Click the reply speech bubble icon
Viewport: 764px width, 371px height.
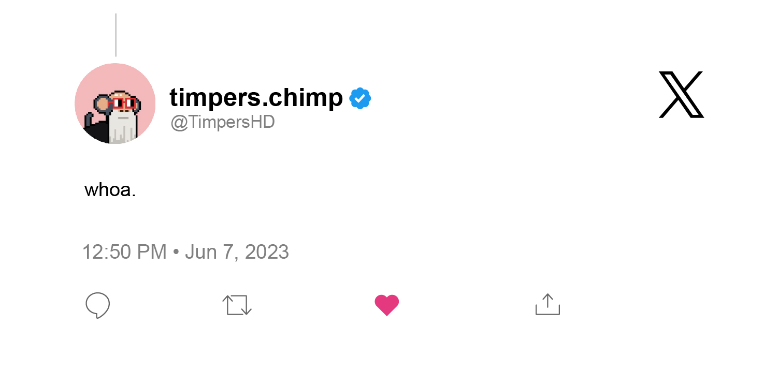click(x=97, y=305)
